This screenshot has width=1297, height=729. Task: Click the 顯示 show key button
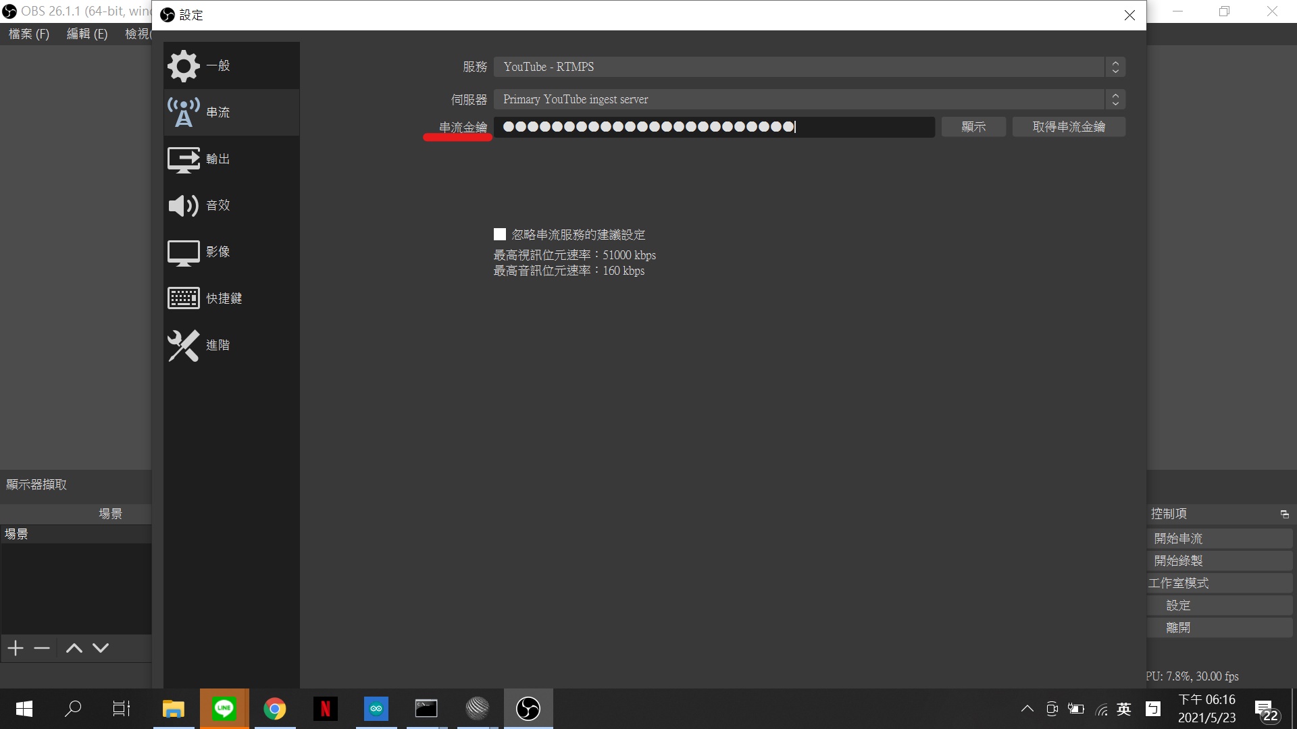(x=973, y=127)
